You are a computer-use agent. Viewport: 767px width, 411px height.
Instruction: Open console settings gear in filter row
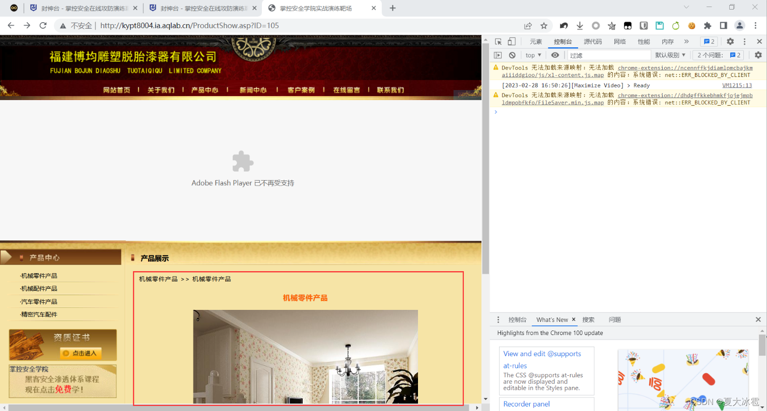[x=758, y=55]
